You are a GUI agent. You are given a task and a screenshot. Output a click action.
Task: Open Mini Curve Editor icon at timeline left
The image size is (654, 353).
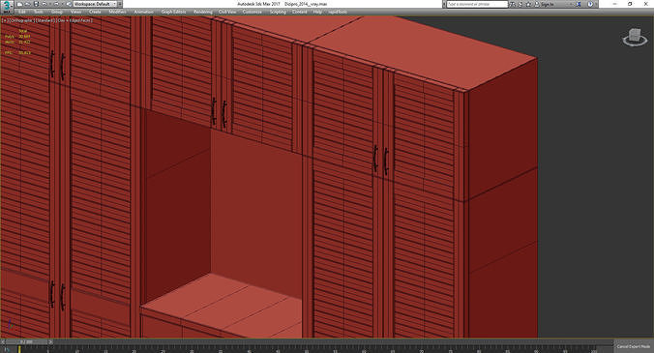coord(6,349)
